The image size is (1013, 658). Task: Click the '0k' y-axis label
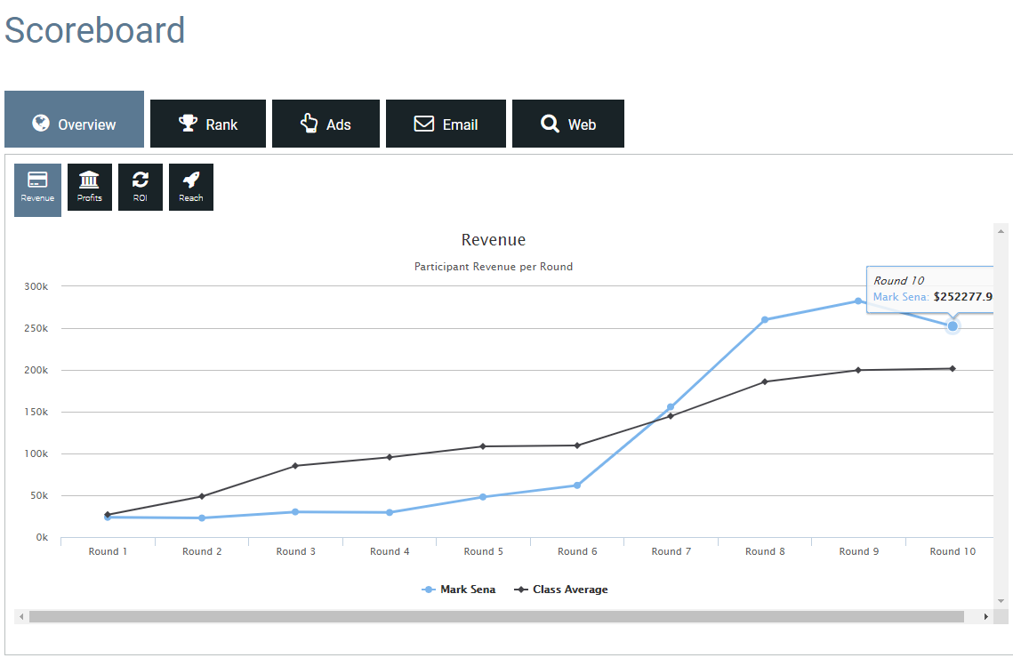42,537
